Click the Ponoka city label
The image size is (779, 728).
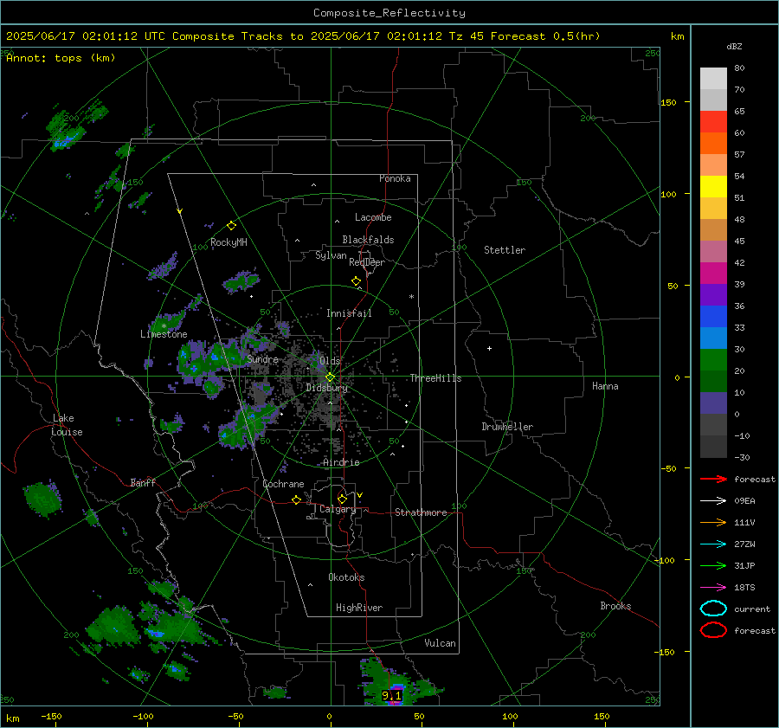(395, 178)
